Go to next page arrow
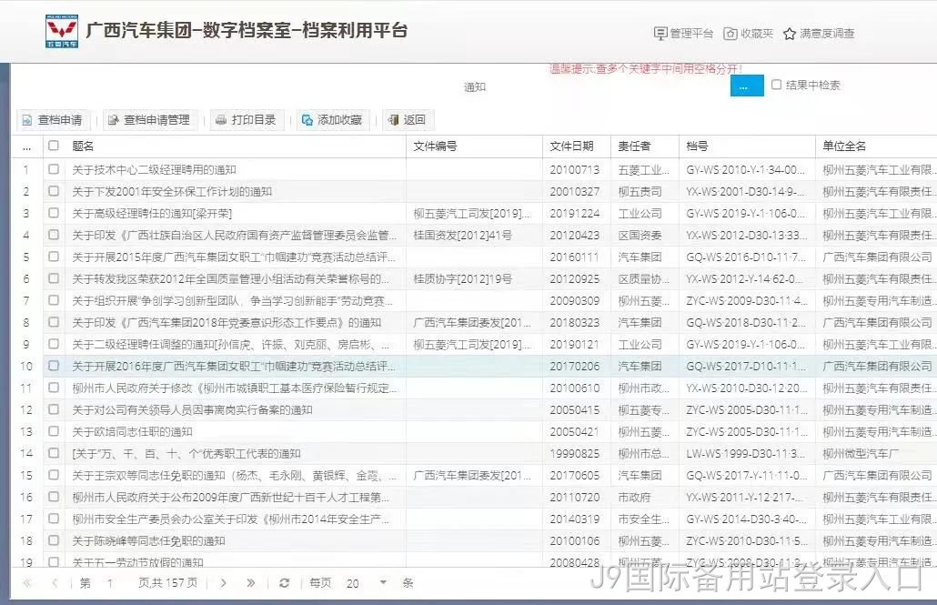 coord(223,583)
